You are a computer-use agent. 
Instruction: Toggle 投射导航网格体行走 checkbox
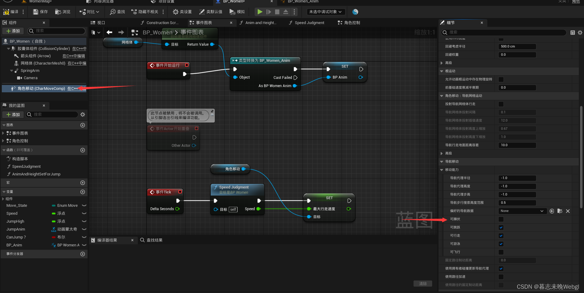(501, 104)
